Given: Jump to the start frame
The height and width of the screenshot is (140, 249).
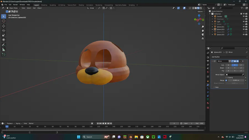Looking at the screenshot, I should tap(98, 123).
